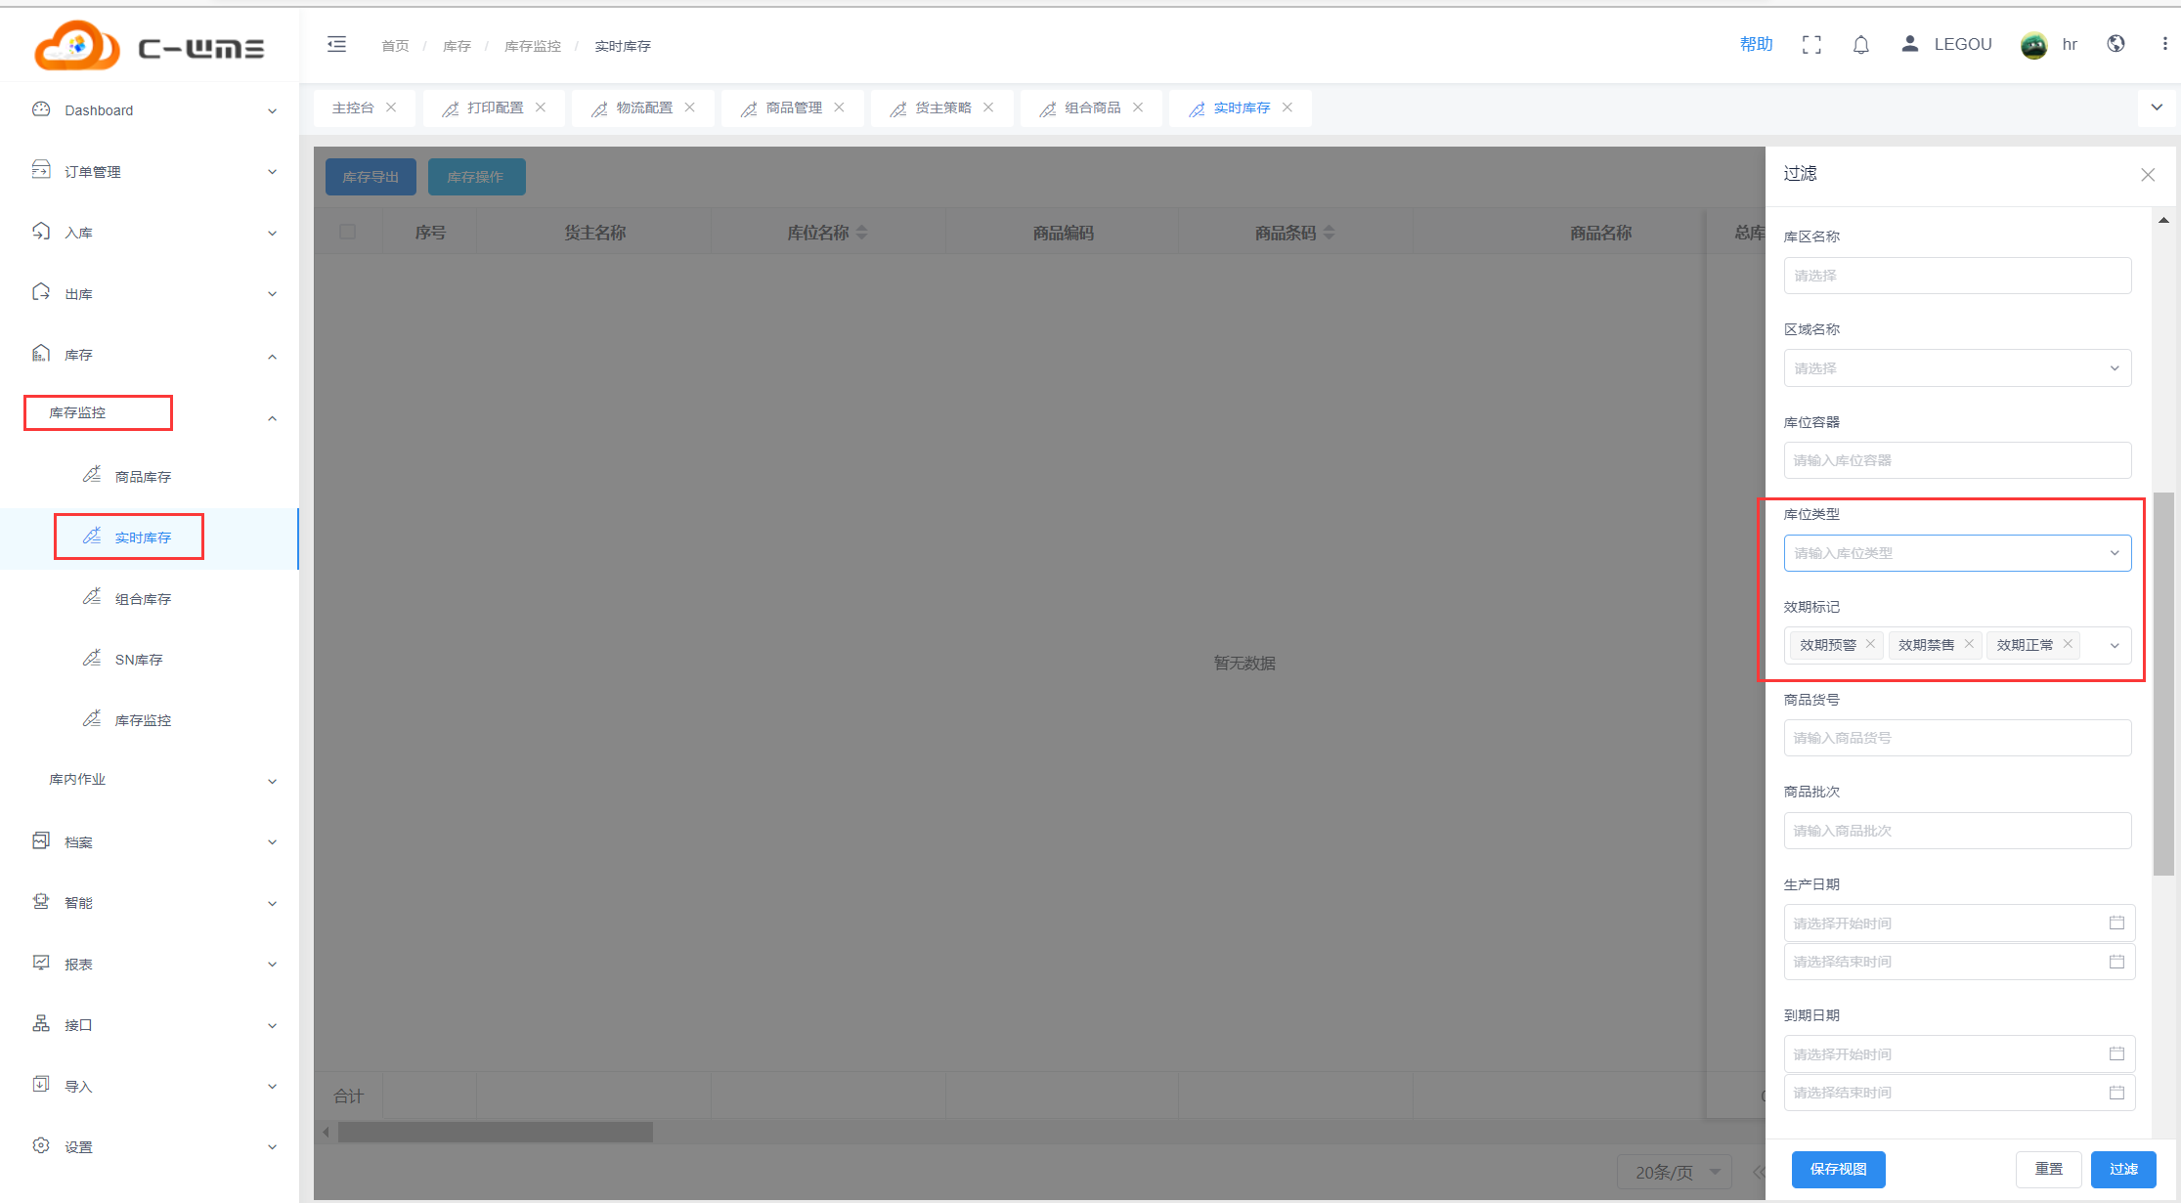The image size is (2181, 1203).
Task: Click the 库存操作 button
Action: click(x=476, y=177)
